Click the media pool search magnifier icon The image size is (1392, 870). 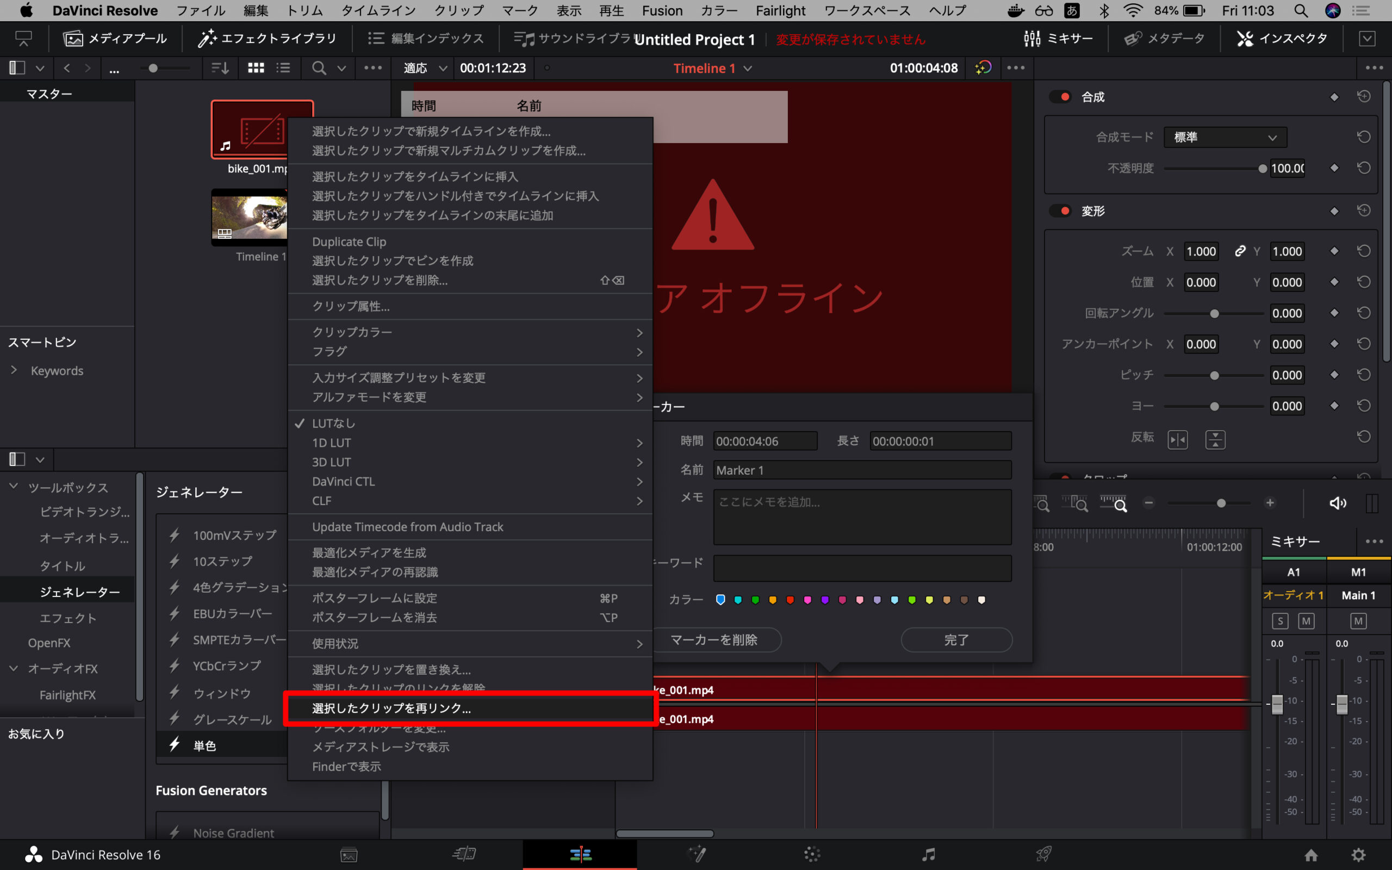click(319, 68)
